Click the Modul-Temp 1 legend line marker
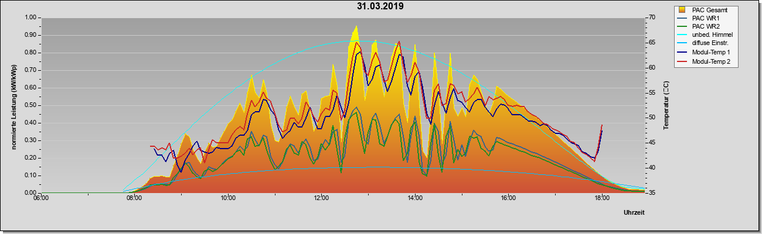The image size is (762, 234). click(682, 53)
